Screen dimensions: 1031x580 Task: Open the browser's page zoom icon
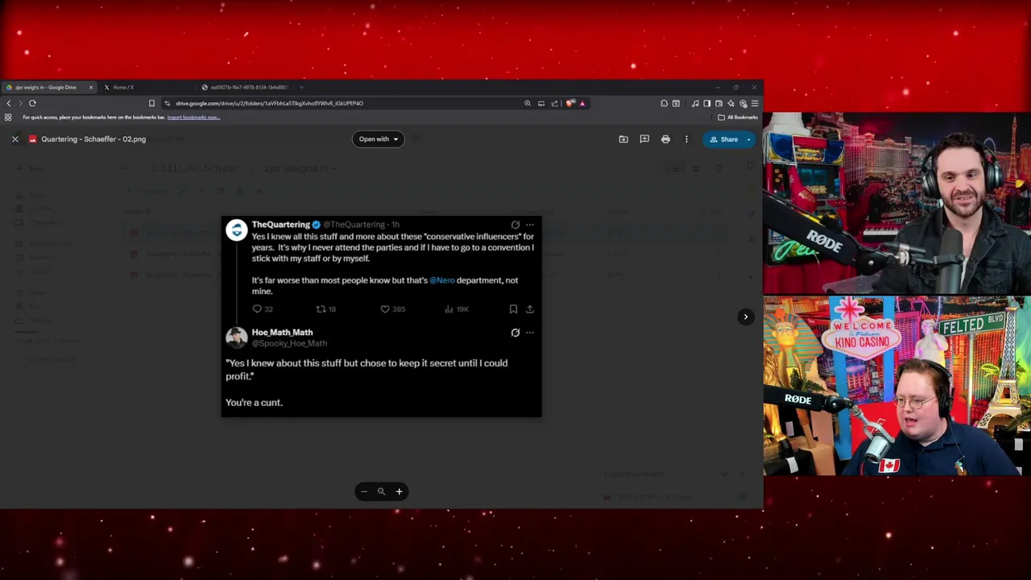pos(528,103)
